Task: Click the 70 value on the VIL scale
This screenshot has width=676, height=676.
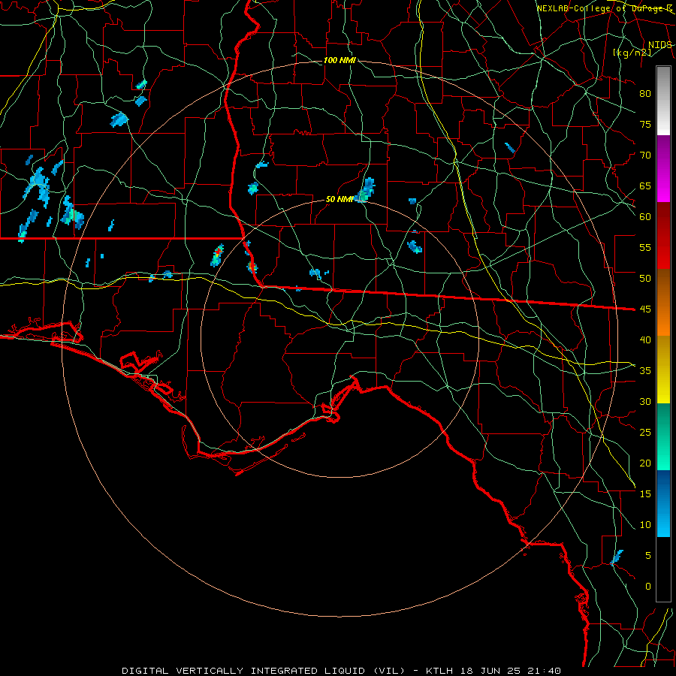Action: (645, 155)
